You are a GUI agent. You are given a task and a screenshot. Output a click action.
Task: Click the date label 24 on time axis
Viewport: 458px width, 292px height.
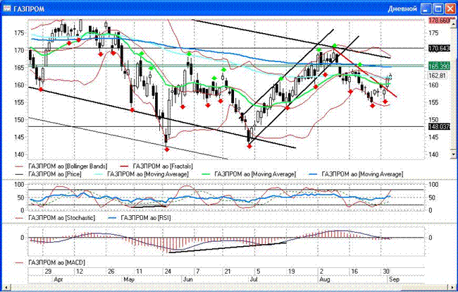[x=168, y=272]
